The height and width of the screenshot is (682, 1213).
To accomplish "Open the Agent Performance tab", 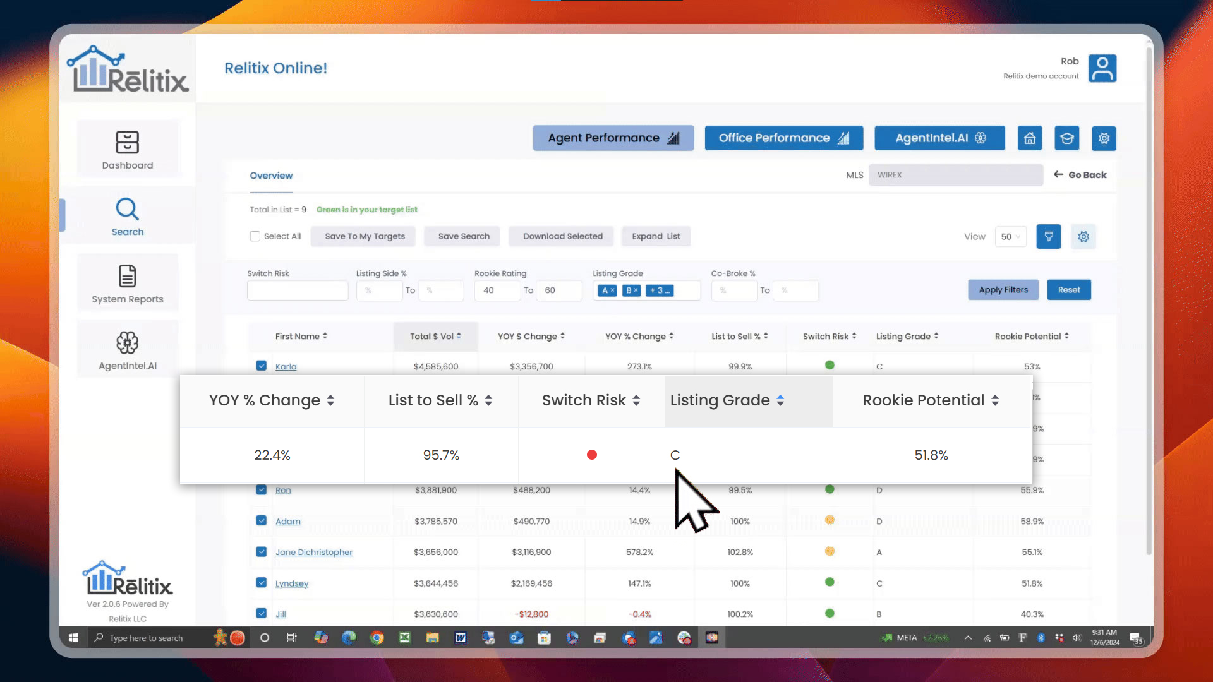I will point(613,138).
